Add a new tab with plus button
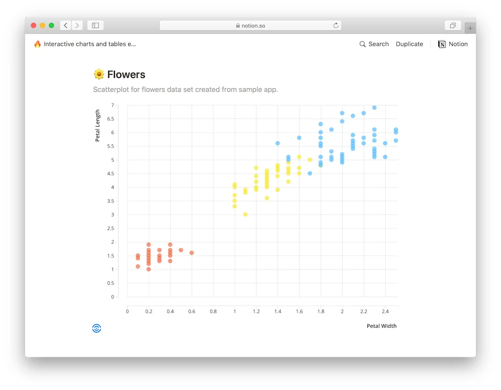This screenshot has height=390, width=501. pyautogui.click(x=470, y=28)
